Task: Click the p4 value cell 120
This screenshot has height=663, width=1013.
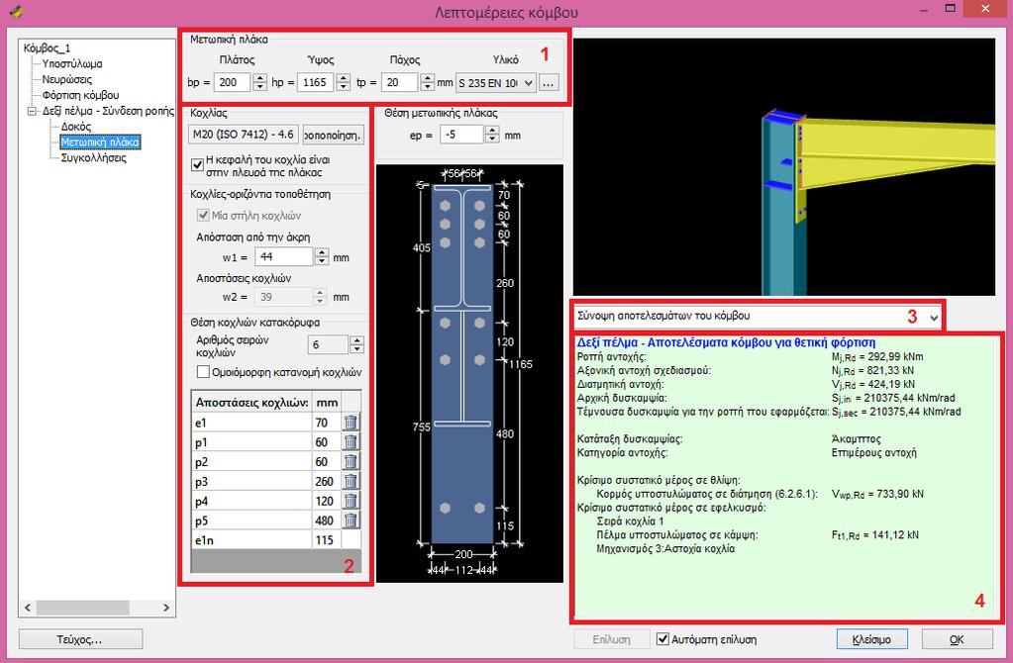Action: pos(326,501)
